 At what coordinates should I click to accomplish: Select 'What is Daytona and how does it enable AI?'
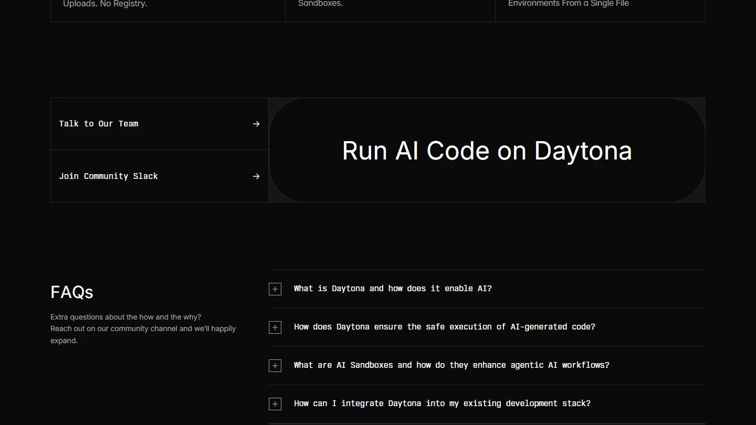tap(393, 289)
